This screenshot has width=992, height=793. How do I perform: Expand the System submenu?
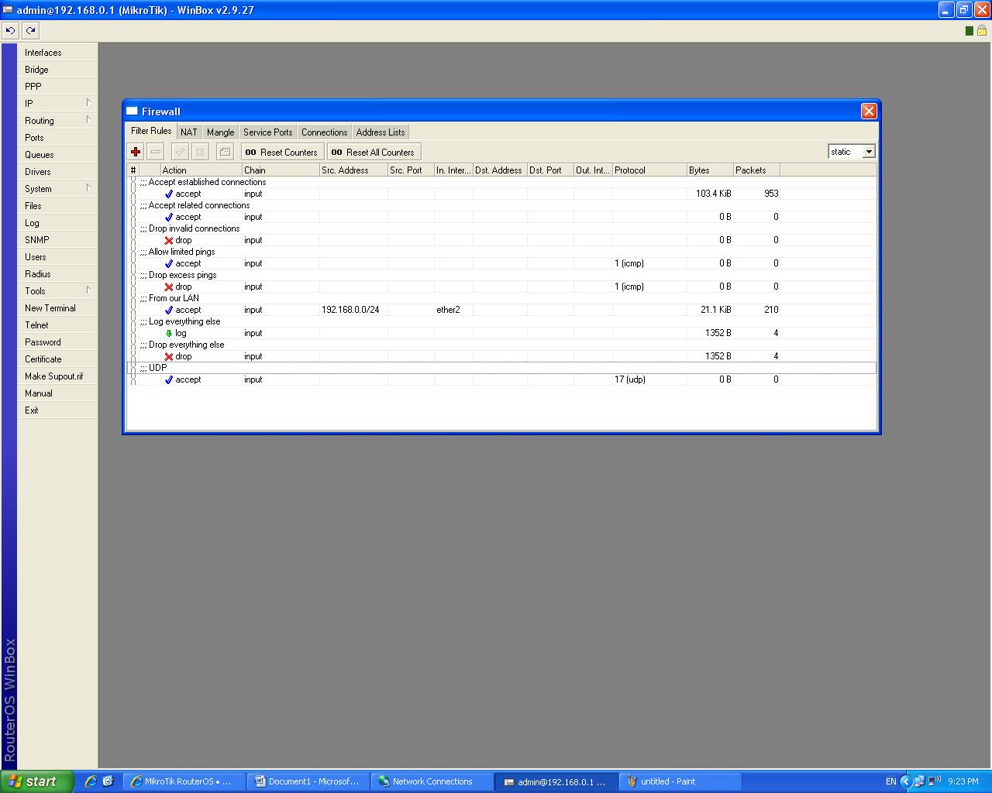(x=58, y=188)
